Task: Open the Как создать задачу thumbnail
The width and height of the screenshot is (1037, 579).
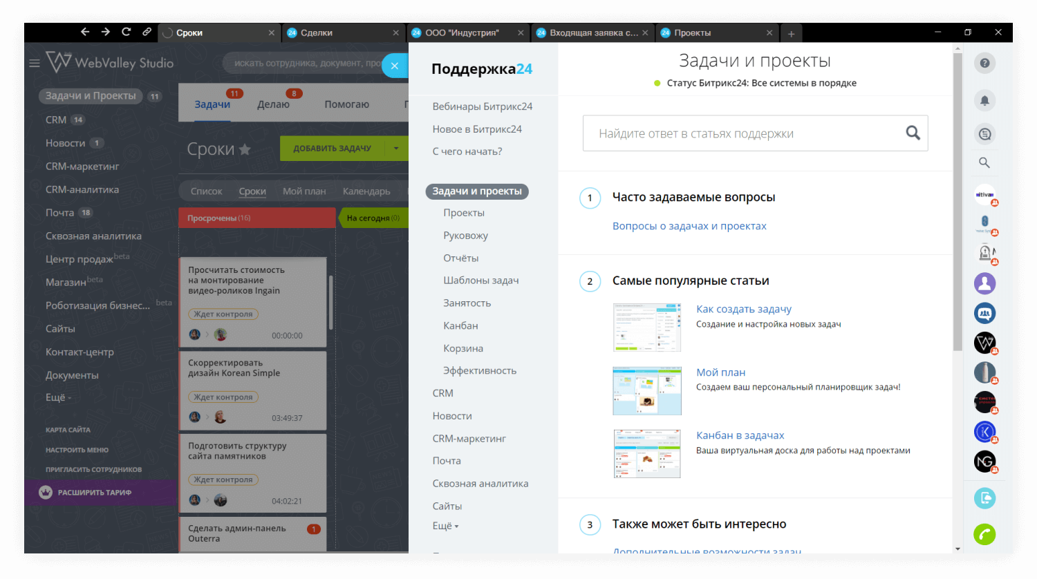Action: point(647,327)
